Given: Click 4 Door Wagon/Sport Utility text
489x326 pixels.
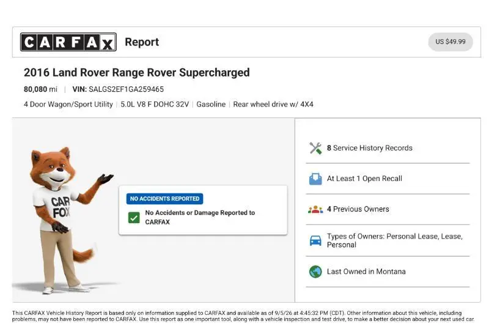Looking at the screenshot, I should 68,105.
